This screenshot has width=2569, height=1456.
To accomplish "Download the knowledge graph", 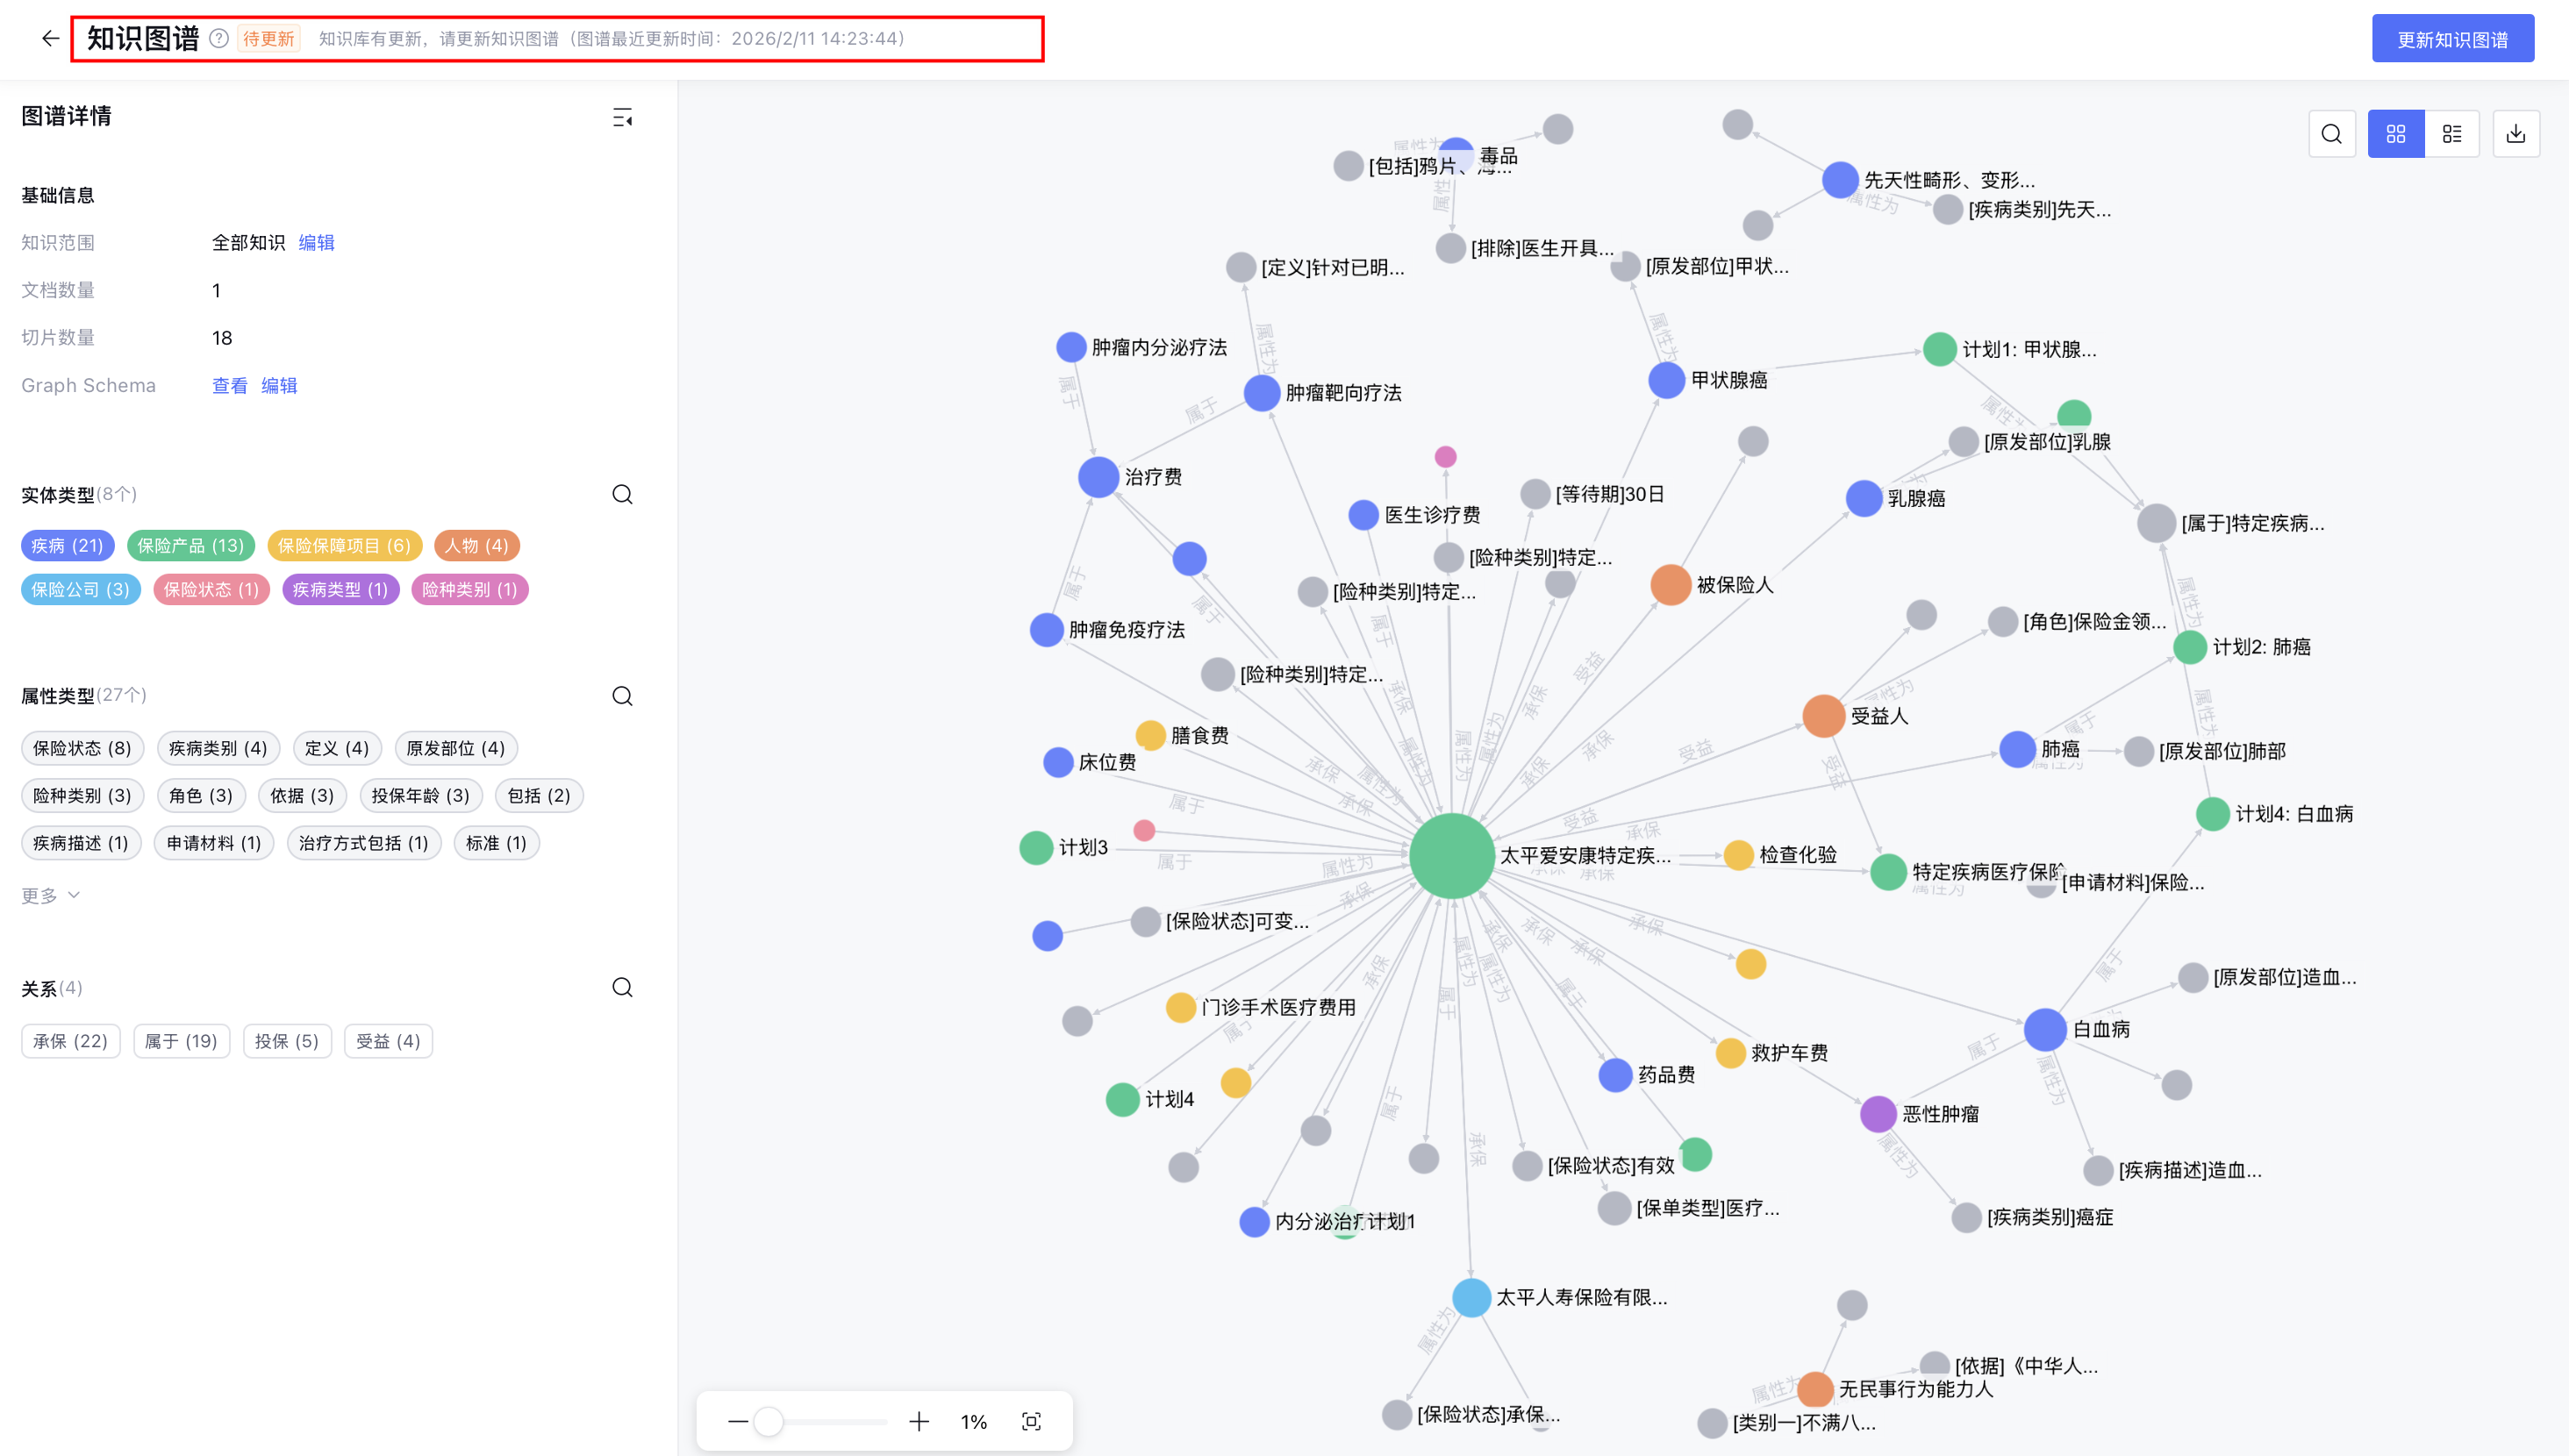I will pos(2516,134).
